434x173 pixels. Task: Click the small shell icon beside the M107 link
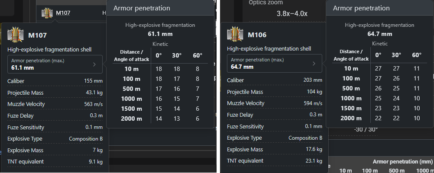pyautogui.click(x=47, y=13)
